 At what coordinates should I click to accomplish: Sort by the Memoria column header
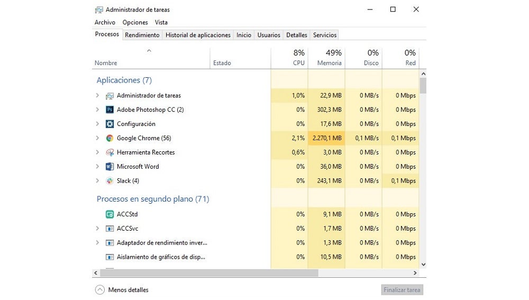[x=326, y=58]
